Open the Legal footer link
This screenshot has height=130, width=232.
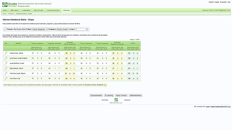click(x=208, y=107)
